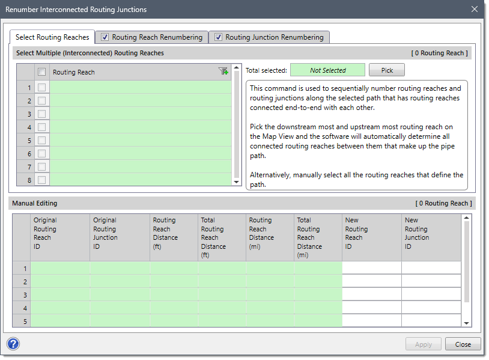Screen dimensions: 489x360
Task: Click the Manual Editing grid's down scroll arrow
Action: (x=468, y=320)
